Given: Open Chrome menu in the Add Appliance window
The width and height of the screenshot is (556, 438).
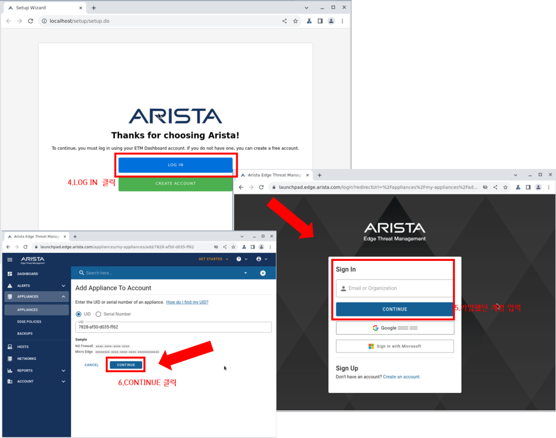Looking at the screenshot, I should (x=270, y=247).
